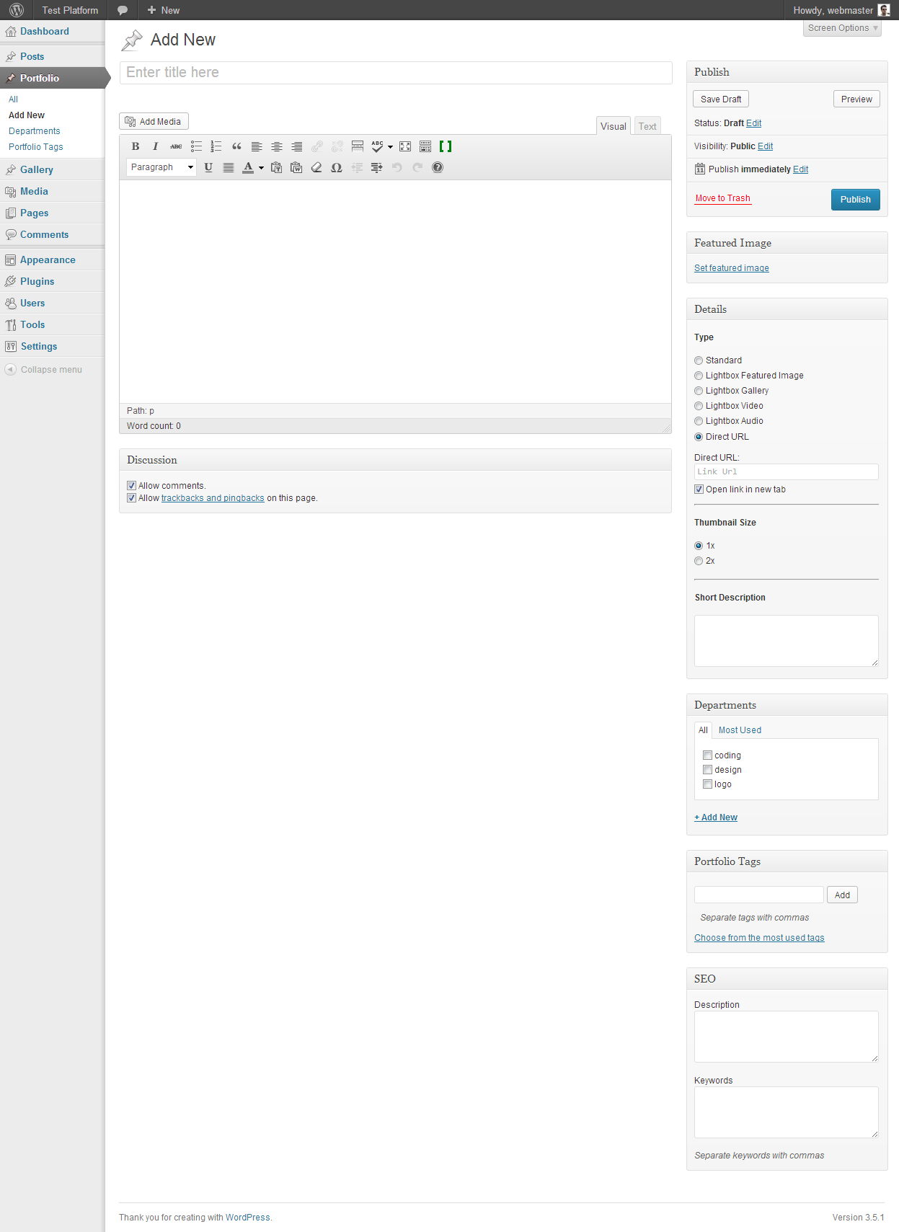Open the editor help icon
The height and width of the screenshot is (1232, 899).
pyautogui.click(x=438, y=167)
